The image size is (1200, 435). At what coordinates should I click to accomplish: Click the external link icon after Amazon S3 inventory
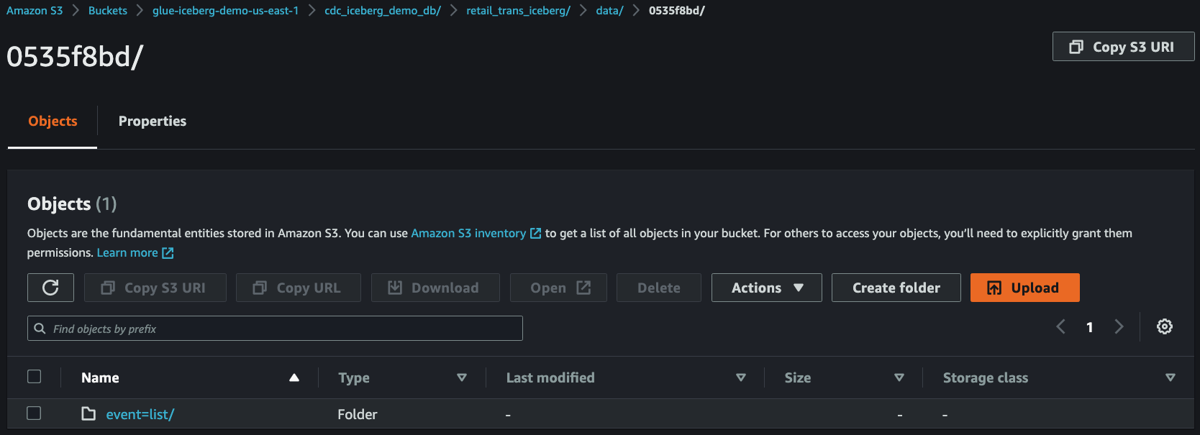click(x=535, y=234)
